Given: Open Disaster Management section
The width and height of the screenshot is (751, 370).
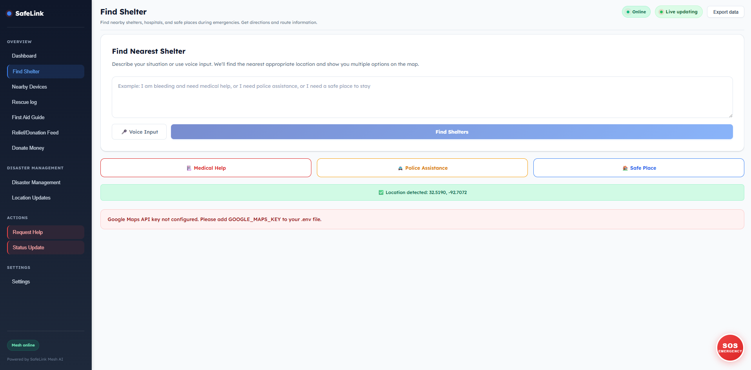Looking at the screenshot, I should (x=45, y=182).
